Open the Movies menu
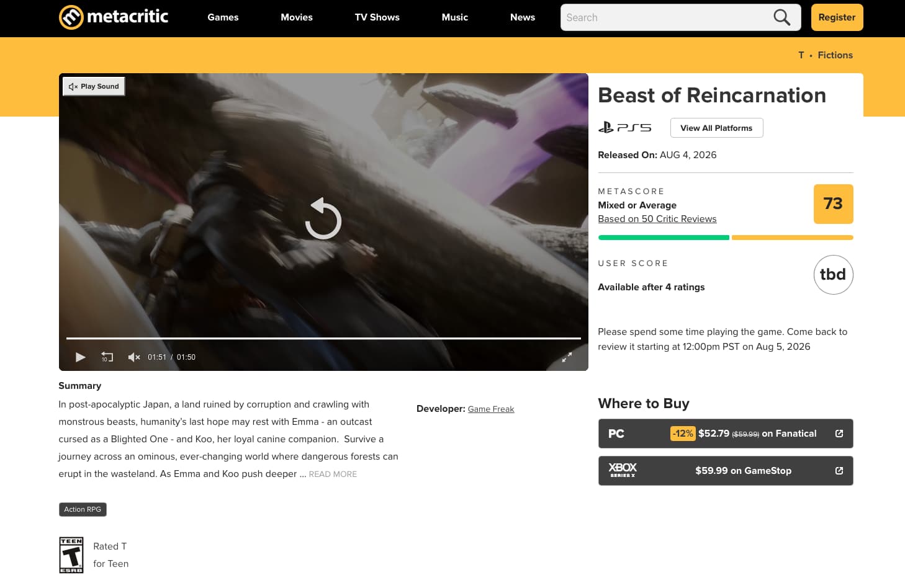 tap(297, 17)
